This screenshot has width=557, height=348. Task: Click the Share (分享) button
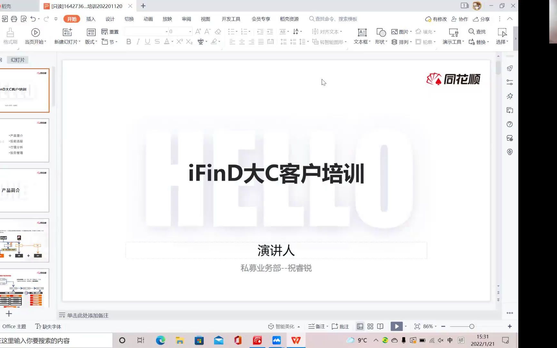[481, 19]
